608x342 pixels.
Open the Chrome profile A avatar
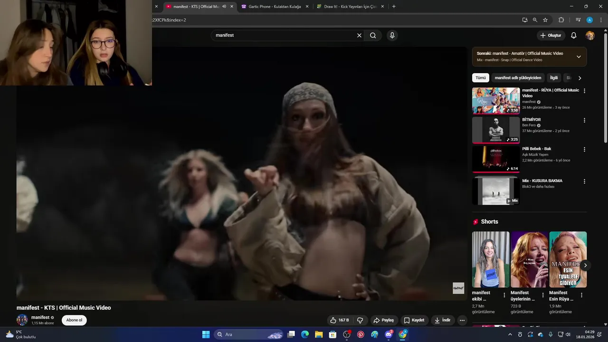[x=589, y=20]
